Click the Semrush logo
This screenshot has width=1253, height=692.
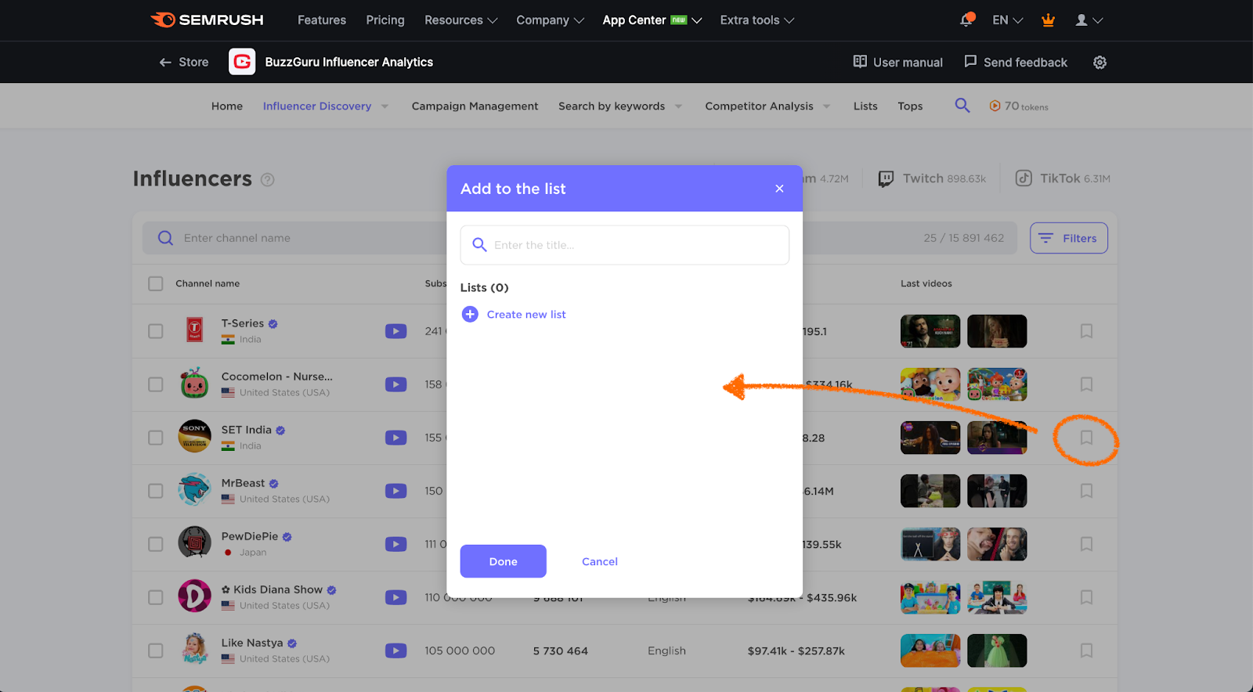tap(207, 20)
